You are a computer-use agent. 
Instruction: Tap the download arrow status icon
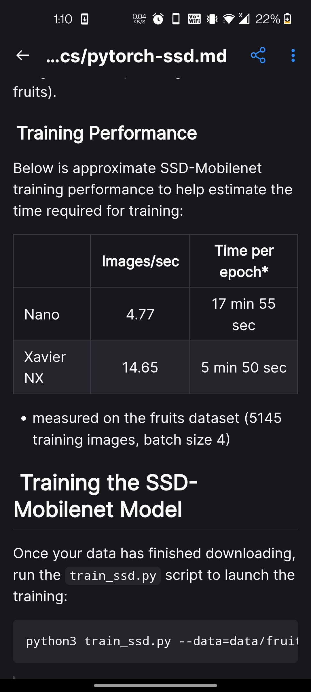coord(84,19)
